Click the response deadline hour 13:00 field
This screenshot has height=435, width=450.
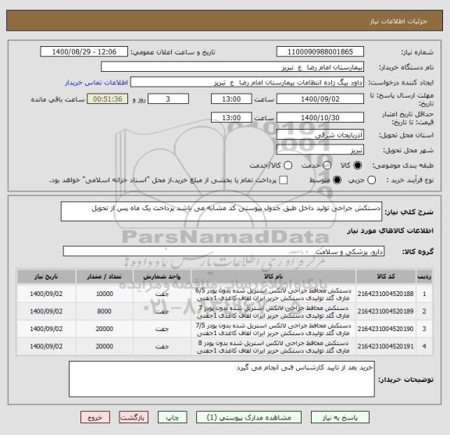point(231,99)
